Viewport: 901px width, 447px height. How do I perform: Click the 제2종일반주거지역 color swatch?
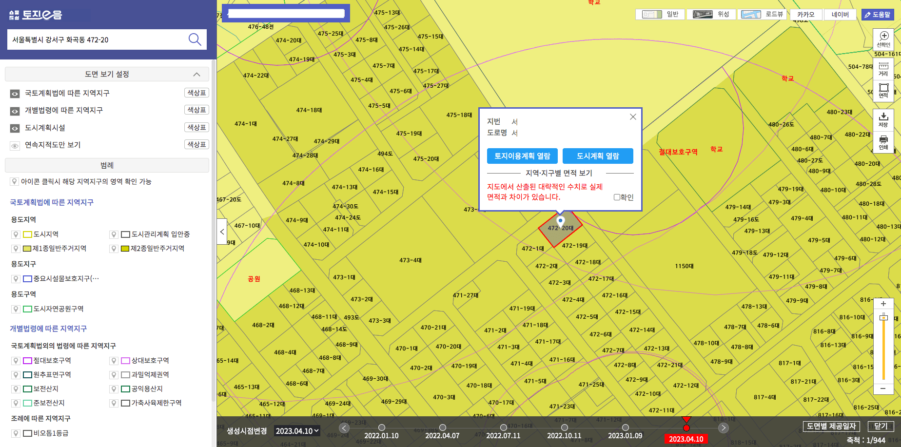point(125,249)
